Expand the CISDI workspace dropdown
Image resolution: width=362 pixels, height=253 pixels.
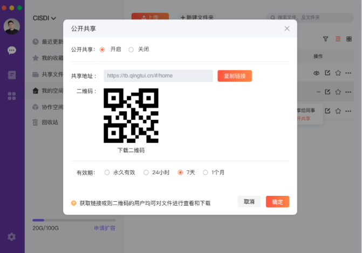click(x=44, y=18)
